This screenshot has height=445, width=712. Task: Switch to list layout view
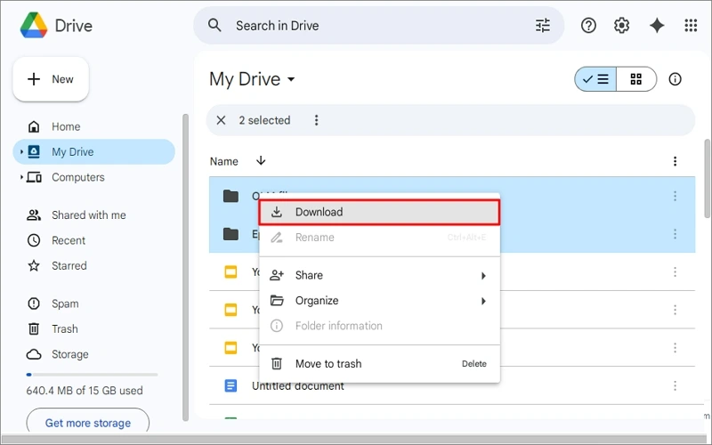click(595, 79)
